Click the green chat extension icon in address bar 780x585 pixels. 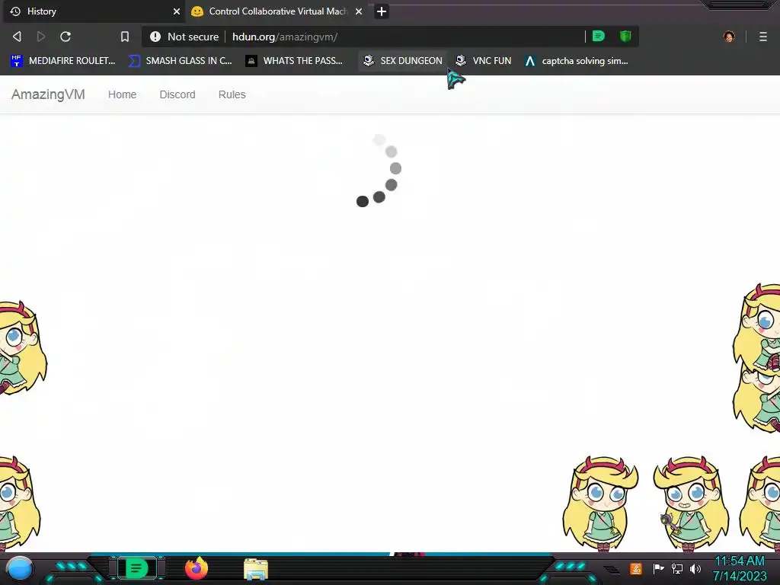click(x=599, y=37)
